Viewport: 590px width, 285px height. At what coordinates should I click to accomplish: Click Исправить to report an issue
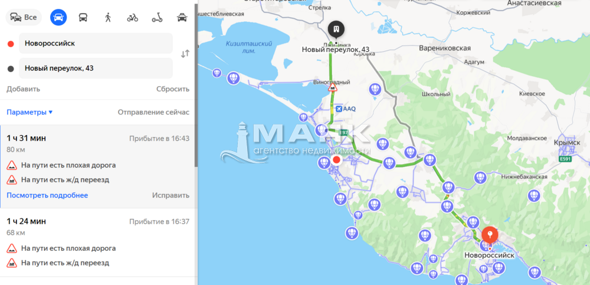[171, 195]
